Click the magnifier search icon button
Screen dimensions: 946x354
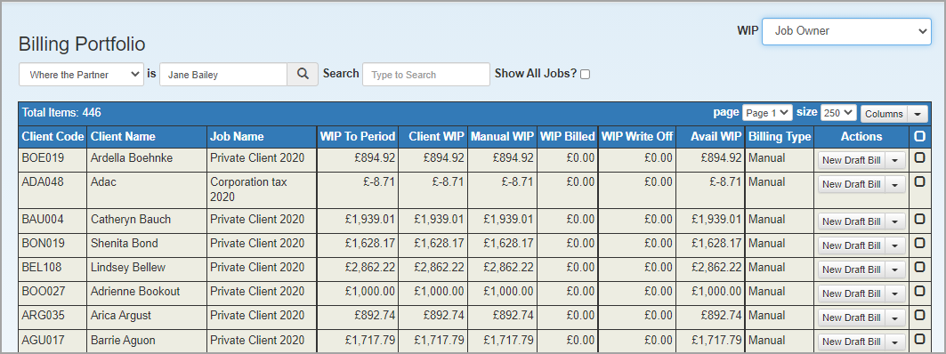pyautogui.click(x=303, y=74)
